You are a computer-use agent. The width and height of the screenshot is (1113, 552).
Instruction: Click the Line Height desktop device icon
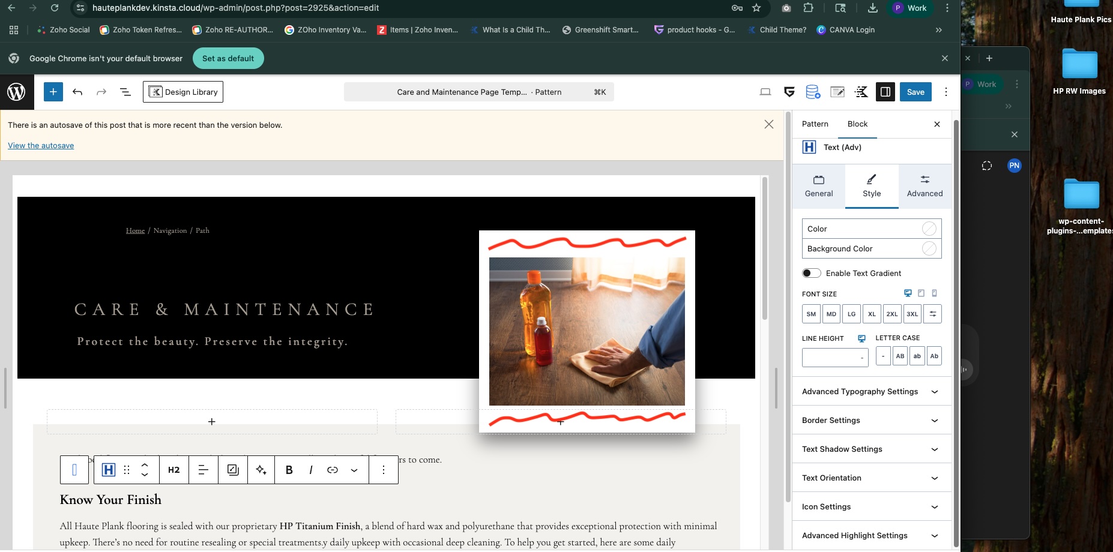click(861, 338)
